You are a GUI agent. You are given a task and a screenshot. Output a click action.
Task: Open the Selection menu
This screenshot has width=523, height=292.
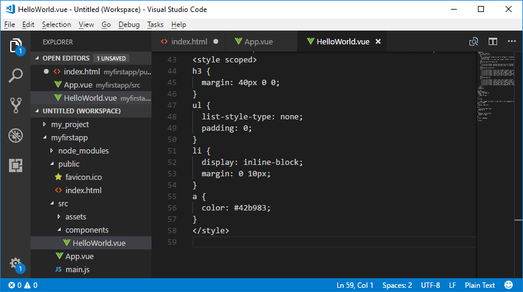pyautogui.click(x=57, y=25)
